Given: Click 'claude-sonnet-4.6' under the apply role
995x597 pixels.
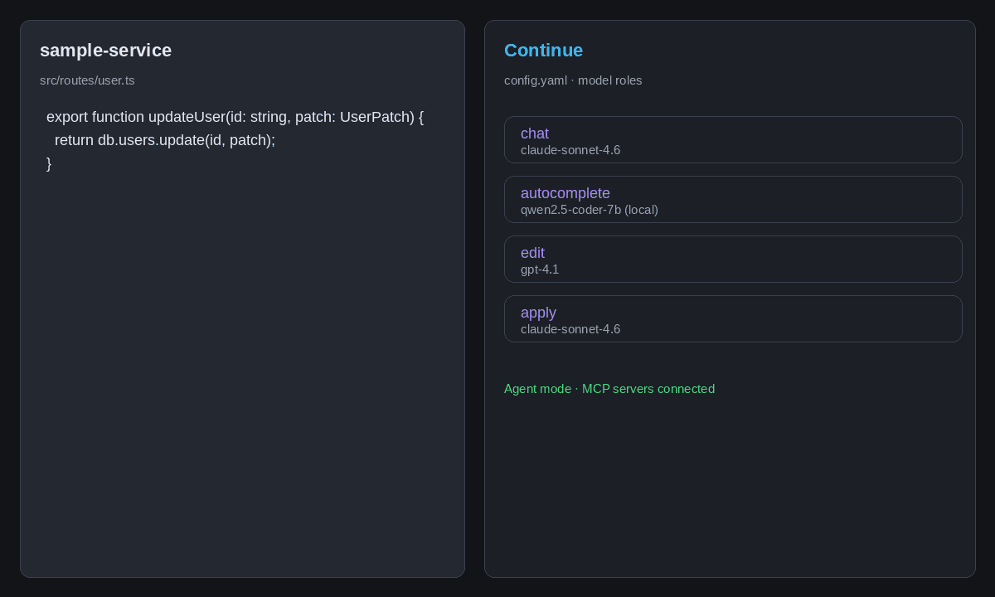Looking at the screenshot, I should tap(570, 329).
